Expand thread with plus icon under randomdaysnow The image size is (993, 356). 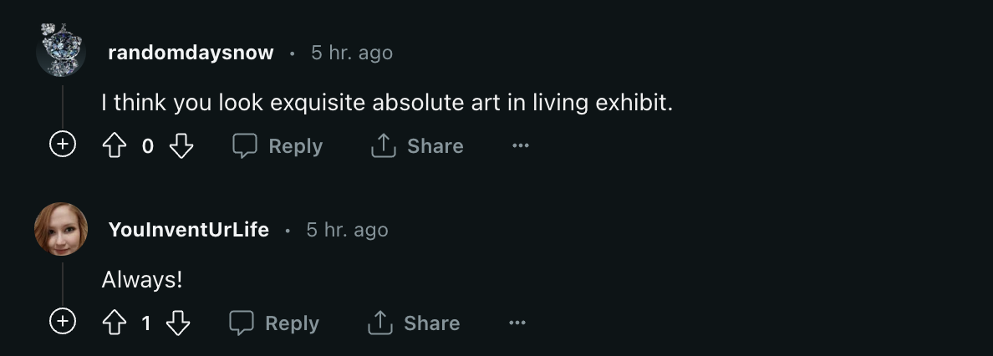tap(63, 145)
